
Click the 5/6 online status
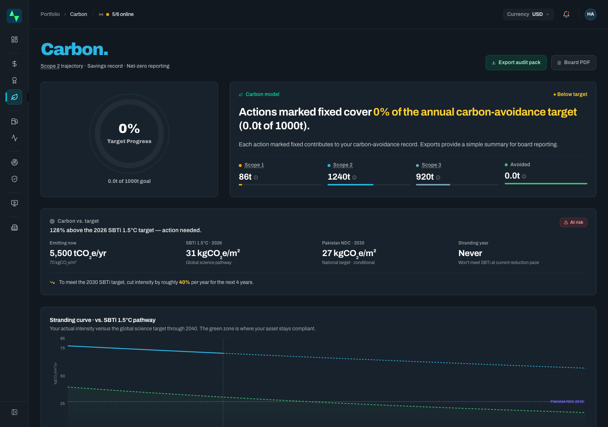tap(123, 14)
